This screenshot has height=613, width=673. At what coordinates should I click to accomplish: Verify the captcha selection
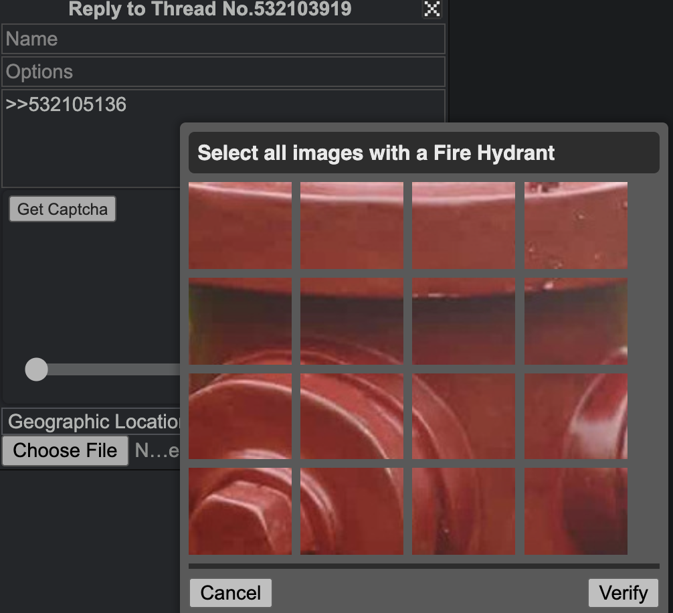click(x=623, y=593)
